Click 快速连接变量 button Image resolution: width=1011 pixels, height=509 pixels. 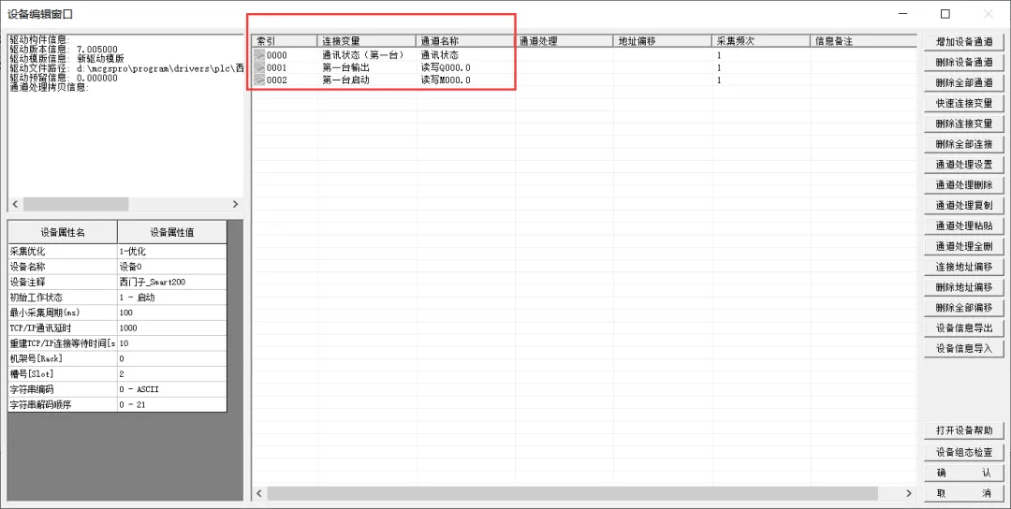tap(963, 103)
